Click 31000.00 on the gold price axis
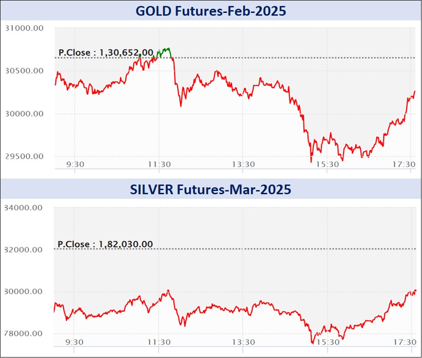The width and height of the screenshot is (422, 358). pos(24,28)
